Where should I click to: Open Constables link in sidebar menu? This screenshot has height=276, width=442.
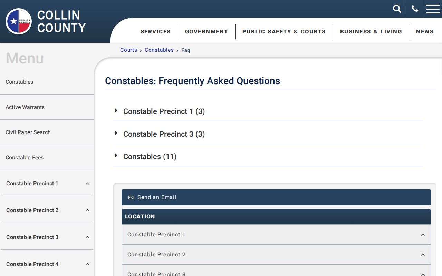point(19,82)
